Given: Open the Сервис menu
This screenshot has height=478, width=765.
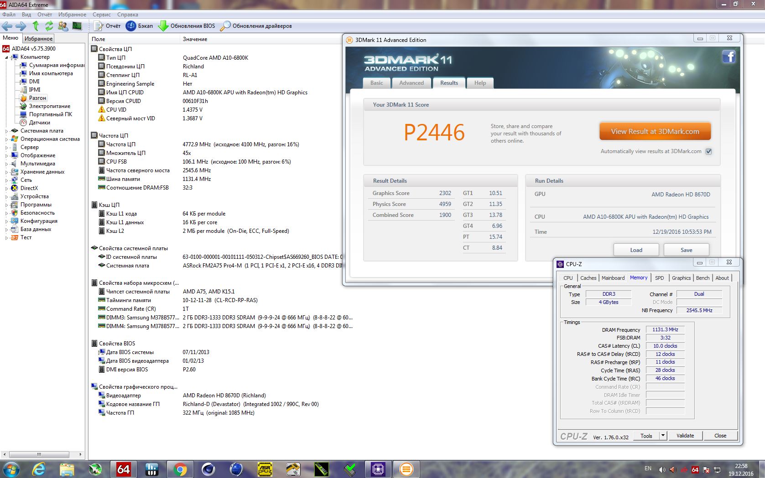Looking at the screenshot, I should click(x=102, y=15).
